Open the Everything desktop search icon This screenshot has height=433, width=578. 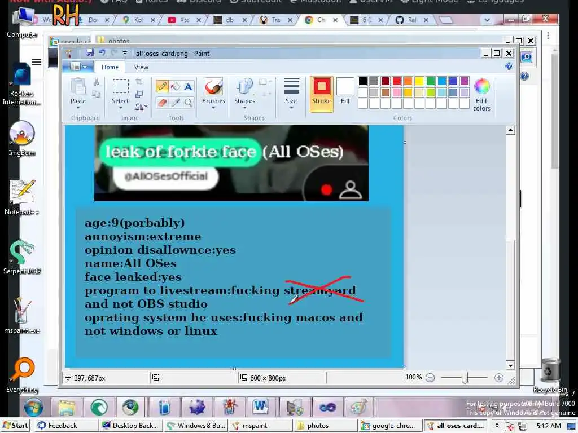pyautogui.click(x=22, y=375)
